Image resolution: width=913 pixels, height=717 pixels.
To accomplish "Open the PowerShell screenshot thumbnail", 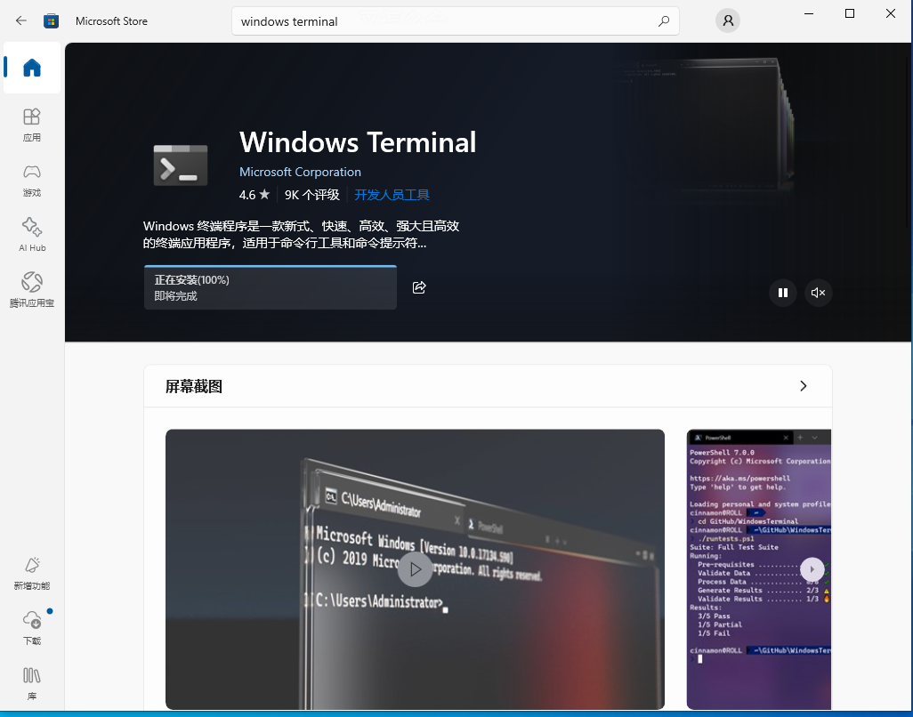I will point(759,569).
